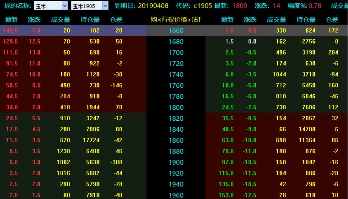Select the 1660 strike price row
Viewport: 348px width, 199px height.
[x=176, y=31]
